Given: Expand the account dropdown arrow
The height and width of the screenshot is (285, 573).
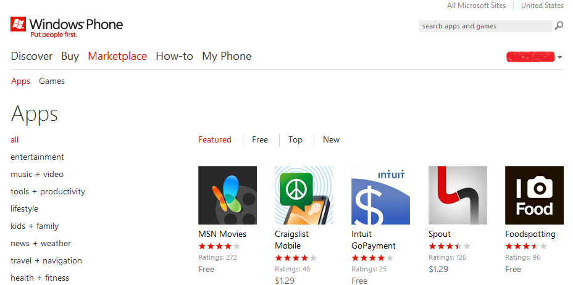Looking at the screenshot, I should click(x=559, y=57).
